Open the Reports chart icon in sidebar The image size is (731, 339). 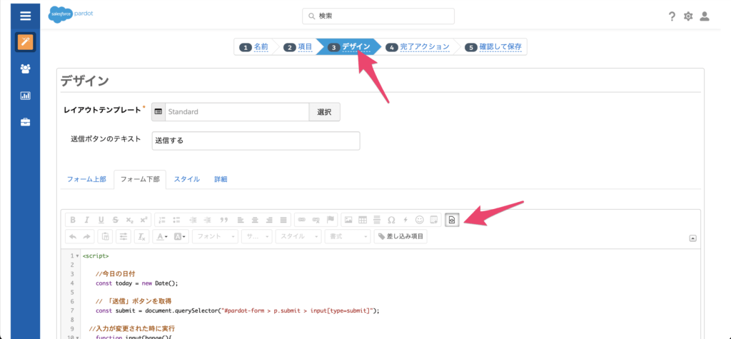25,96
